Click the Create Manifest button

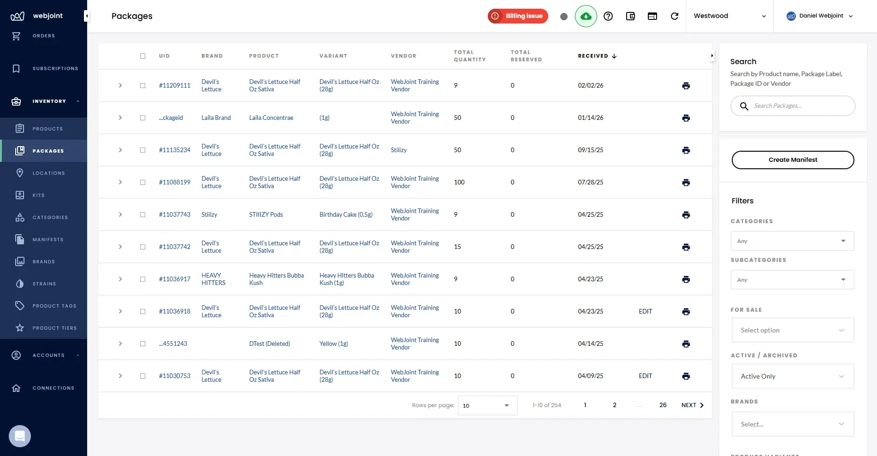[x=793, y=160]
